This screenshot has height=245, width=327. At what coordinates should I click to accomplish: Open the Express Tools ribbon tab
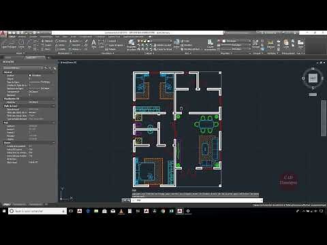coord(114,37)
